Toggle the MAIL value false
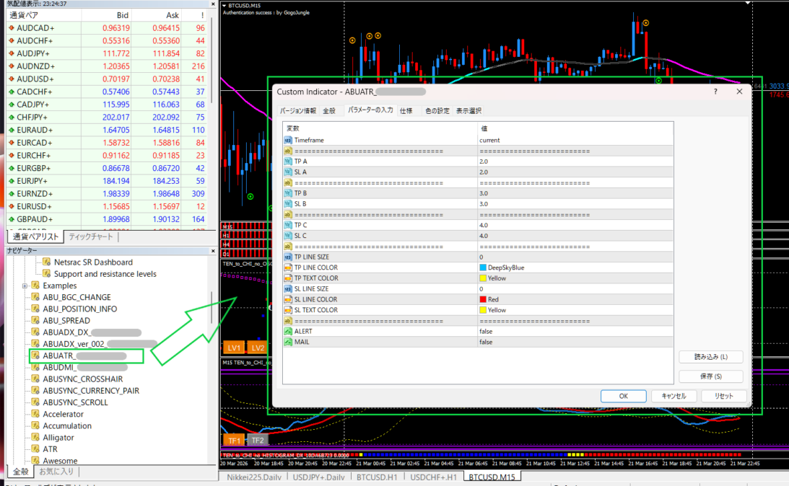This screenshot has width=789, height=486. [575, 342]
